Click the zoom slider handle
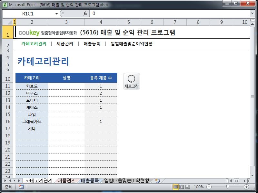 click(x=228, y=187)
